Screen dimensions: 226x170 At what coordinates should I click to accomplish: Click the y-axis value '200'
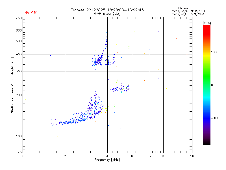click(x=19, y=95)
